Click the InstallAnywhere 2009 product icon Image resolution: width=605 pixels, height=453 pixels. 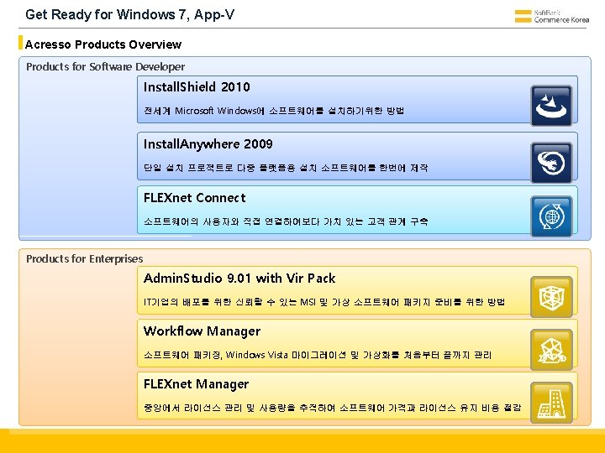tap(551, 162)
